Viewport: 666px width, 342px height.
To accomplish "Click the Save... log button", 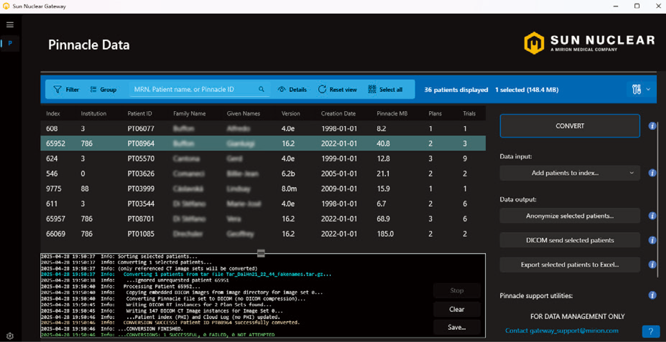I will 457,327.
